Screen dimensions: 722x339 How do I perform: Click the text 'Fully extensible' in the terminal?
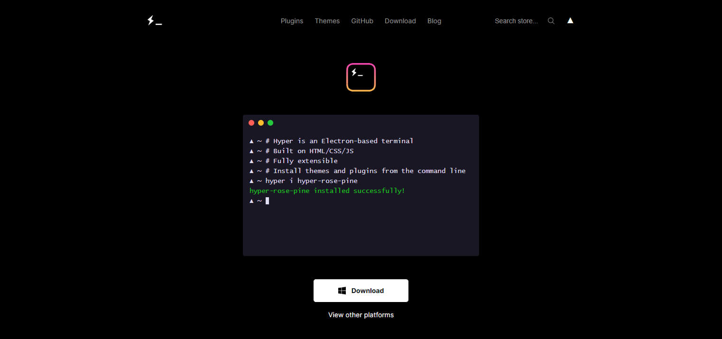tap(305, 161)
